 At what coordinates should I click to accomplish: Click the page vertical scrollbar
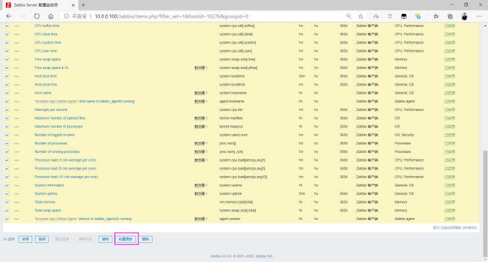pyautogui.click(x=485, y=203)
